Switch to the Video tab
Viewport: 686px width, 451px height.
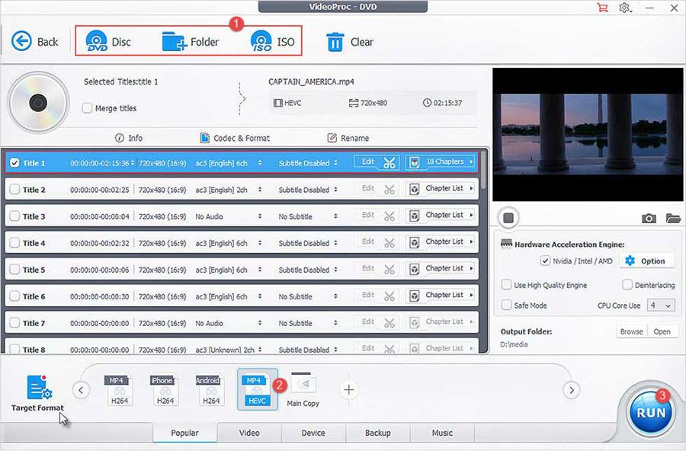[249, 433]
